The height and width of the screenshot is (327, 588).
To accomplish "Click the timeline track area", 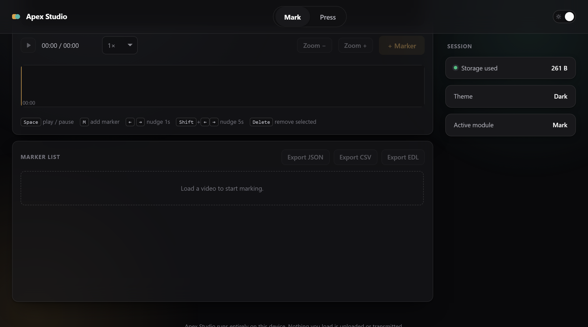I will [223, 86].
